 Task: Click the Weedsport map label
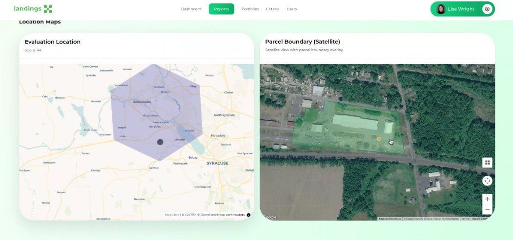coord(49,163)
